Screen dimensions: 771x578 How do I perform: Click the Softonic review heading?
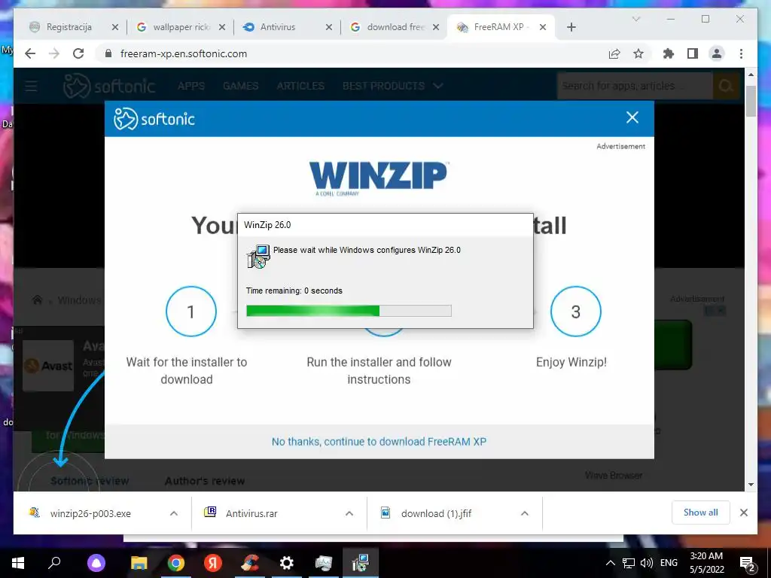(90, 481)
